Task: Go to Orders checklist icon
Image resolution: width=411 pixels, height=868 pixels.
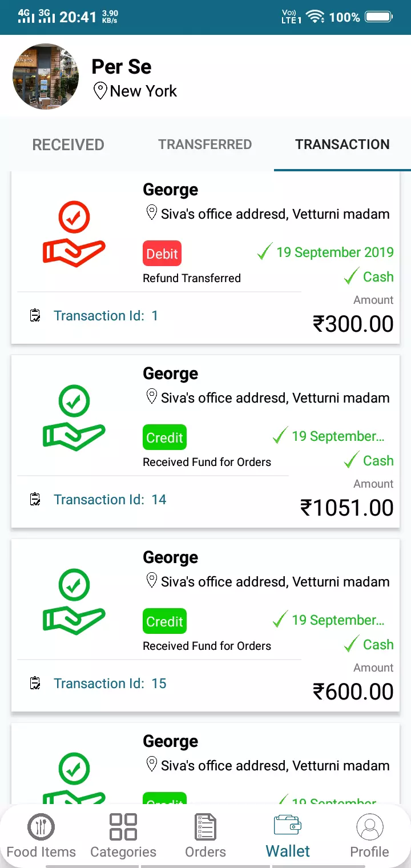Action: click(205, 827)
